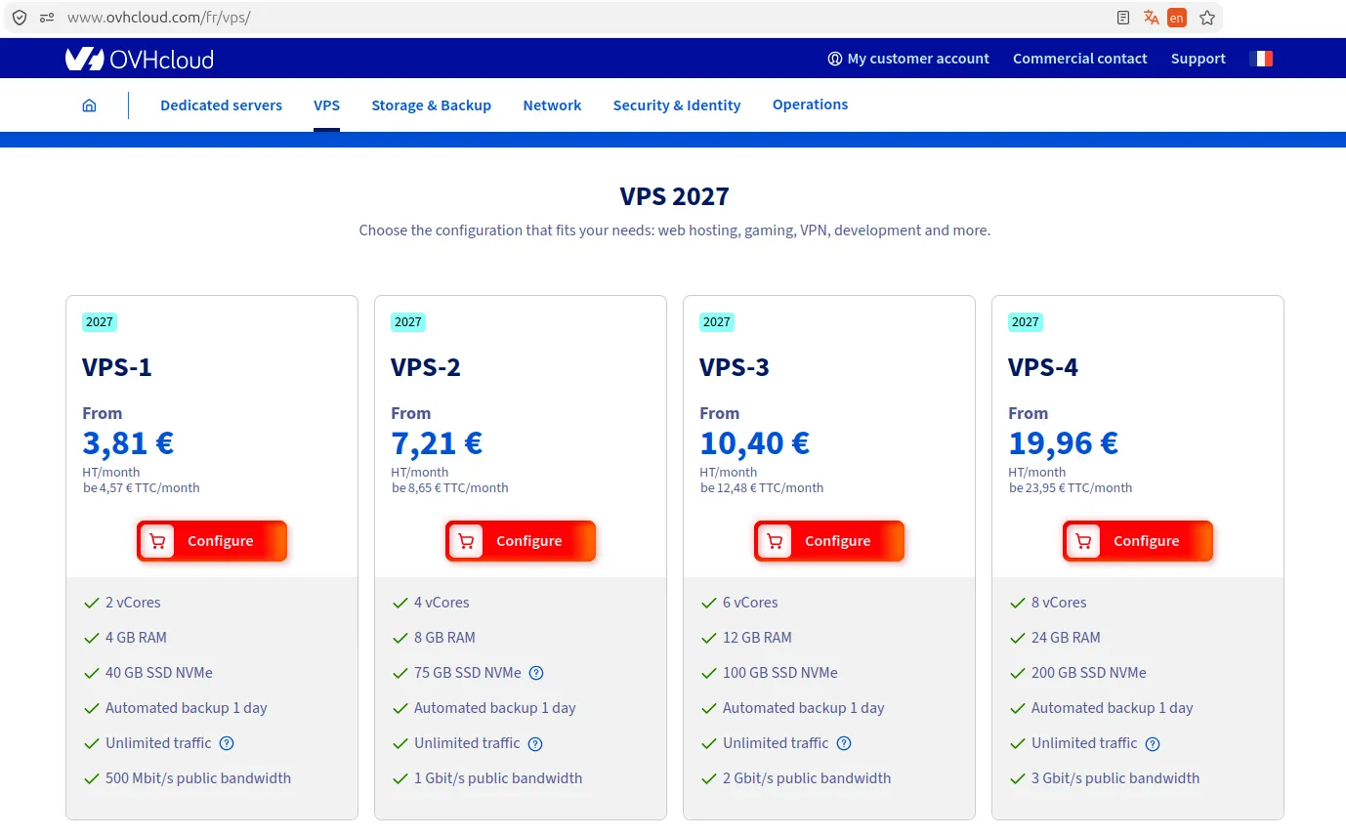Configure the VPS-2 plan
This screenshot has width=1346, height=837.
click(x=521, y=541)
